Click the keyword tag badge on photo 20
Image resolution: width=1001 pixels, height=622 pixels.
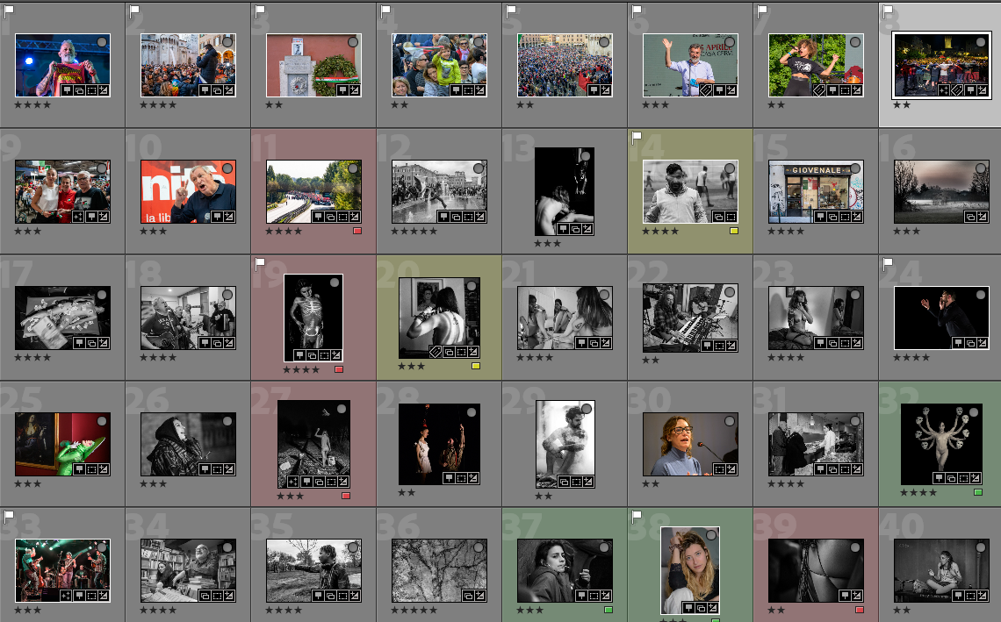pyautogui.click(x=436, y=352)
